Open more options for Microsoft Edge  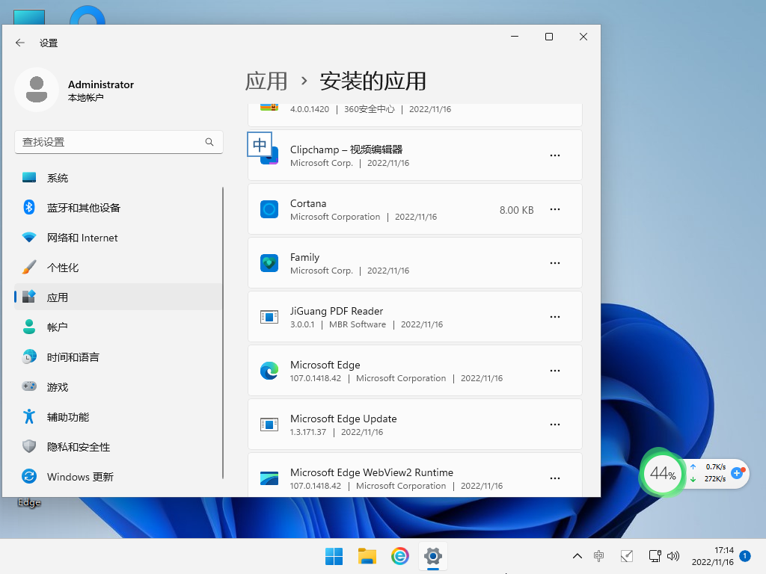pos(555,370)
